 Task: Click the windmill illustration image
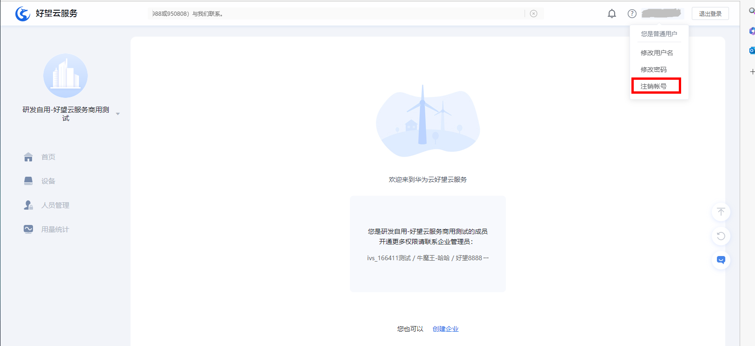[x=428, y=122]
